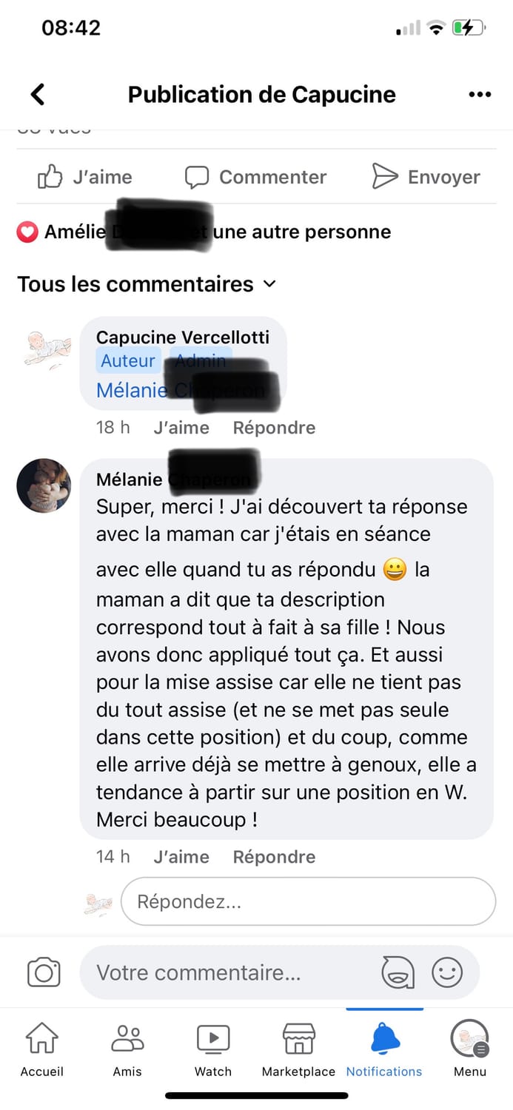The height and width of the screenshot is (1110, 513).
Task: Like Mélanie's comment with J'aime
Action: coord(181,857)
